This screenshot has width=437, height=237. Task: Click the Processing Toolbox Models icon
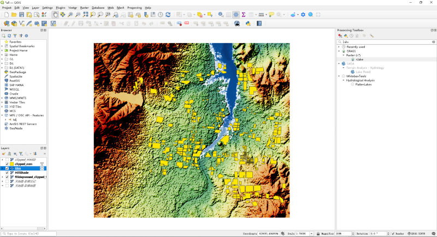coord(340,35)
